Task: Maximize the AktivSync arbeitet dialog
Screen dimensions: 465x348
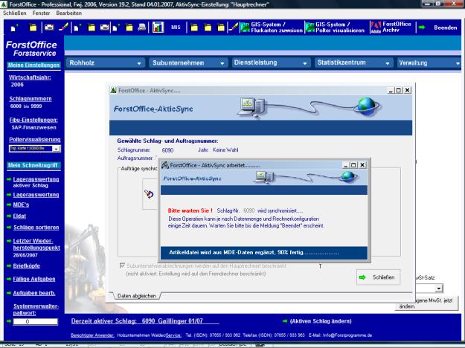Action: pos(353,165)
